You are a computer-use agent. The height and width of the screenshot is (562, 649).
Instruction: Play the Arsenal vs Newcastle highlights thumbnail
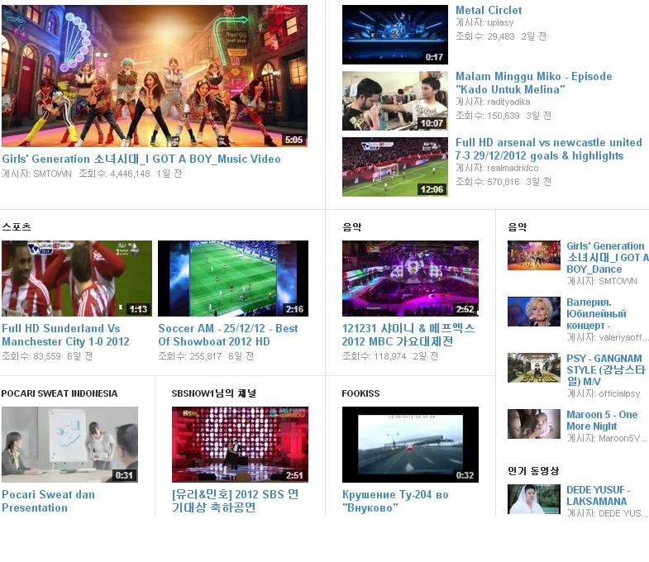click(x=394, y=167)
